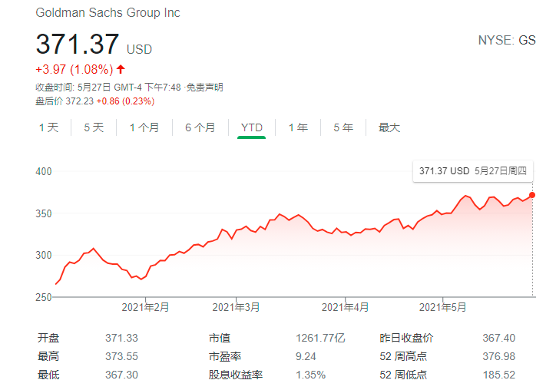The width and height of the screenshot is (556, 390).
Task: Click the 52 周高点 label
Action: point(403,356)
